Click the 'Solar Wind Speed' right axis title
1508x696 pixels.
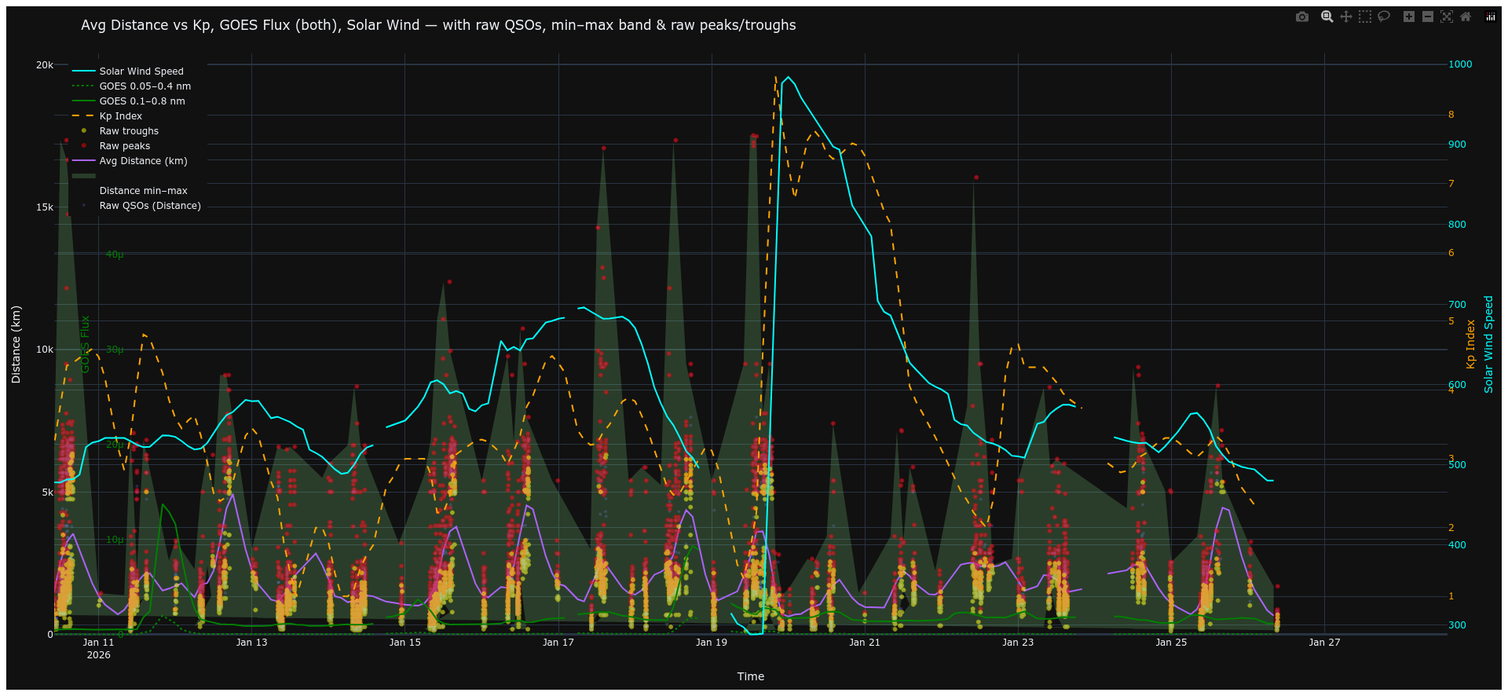pyautogui.click(x=1488, y=344)
